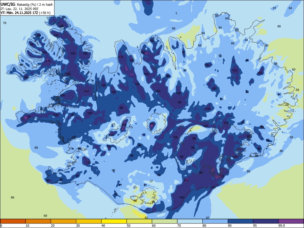Click the legend tick label '40'
The width and height of the screenshot is (304, 228).
[103, 226]
